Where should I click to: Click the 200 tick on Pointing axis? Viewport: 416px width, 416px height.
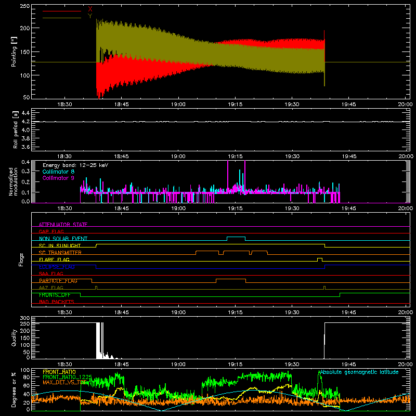(x=25, y=28)
